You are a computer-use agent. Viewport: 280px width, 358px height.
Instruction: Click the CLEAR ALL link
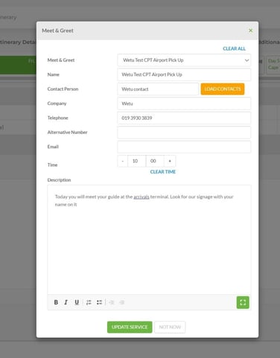coord(234,48)
